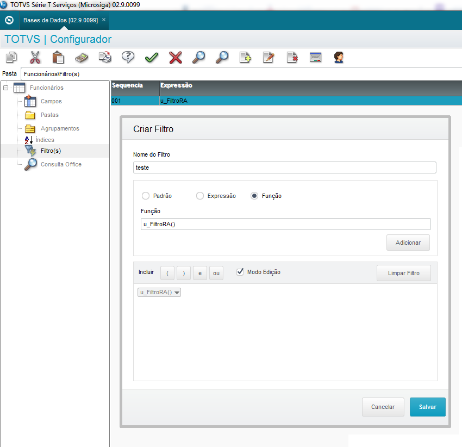Select Filtro(s) tree item
This screenshot has height=447, width=462.
pos(51,151)
